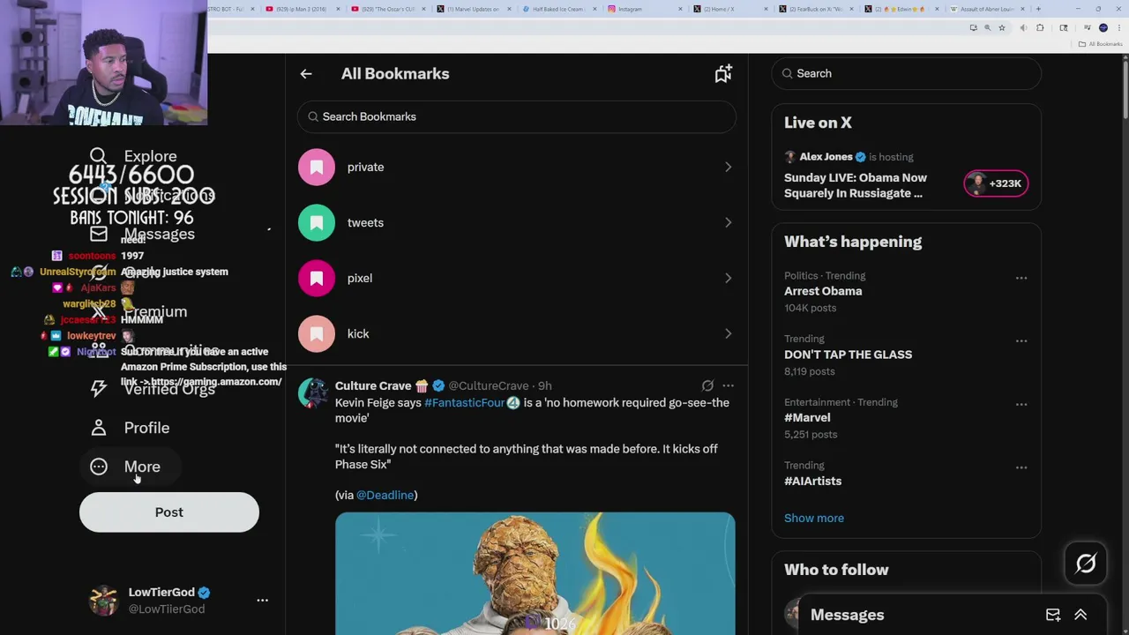Click Show more under What's happening
This screenshot has width=1129, height=635.
[x=814, y=518]
